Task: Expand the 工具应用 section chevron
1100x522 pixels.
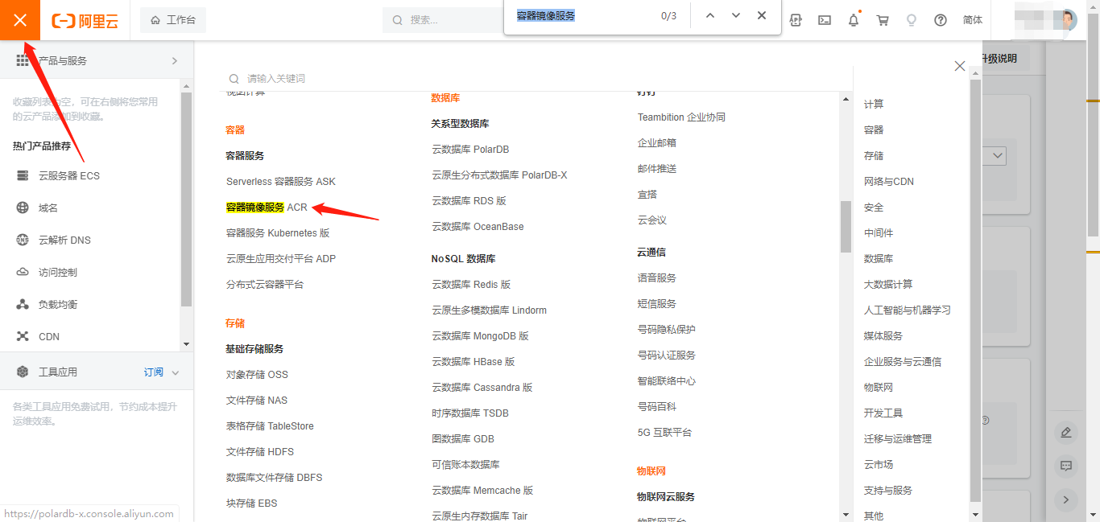Action: tap(176, 372)
